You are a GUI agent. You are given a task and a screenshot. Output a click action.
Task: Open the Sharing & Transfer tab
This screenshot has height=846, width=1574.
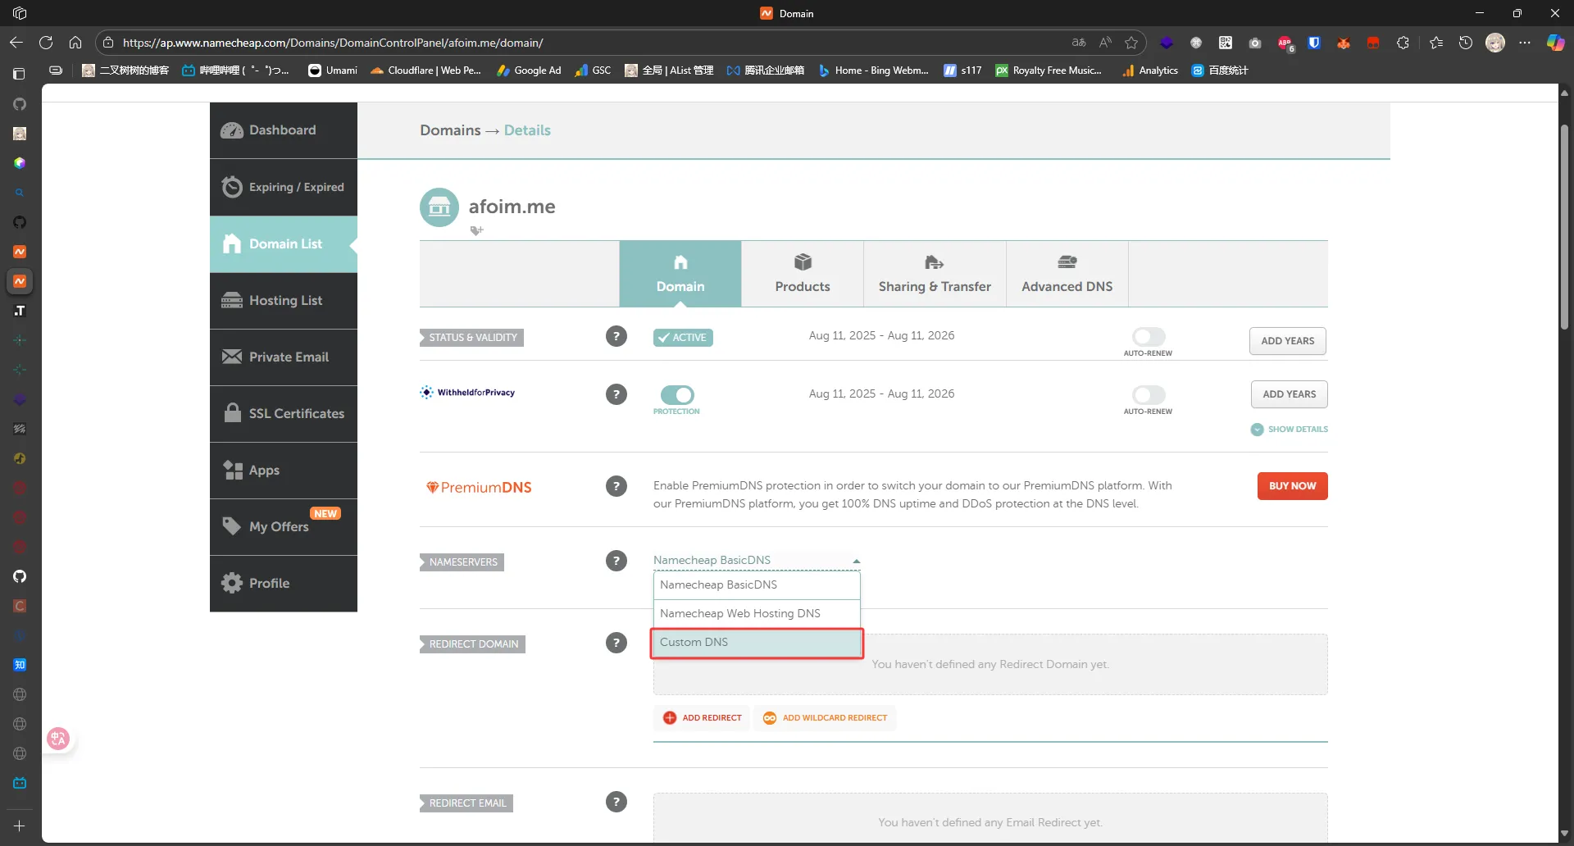pyautogui.click(x=935, y=274)
